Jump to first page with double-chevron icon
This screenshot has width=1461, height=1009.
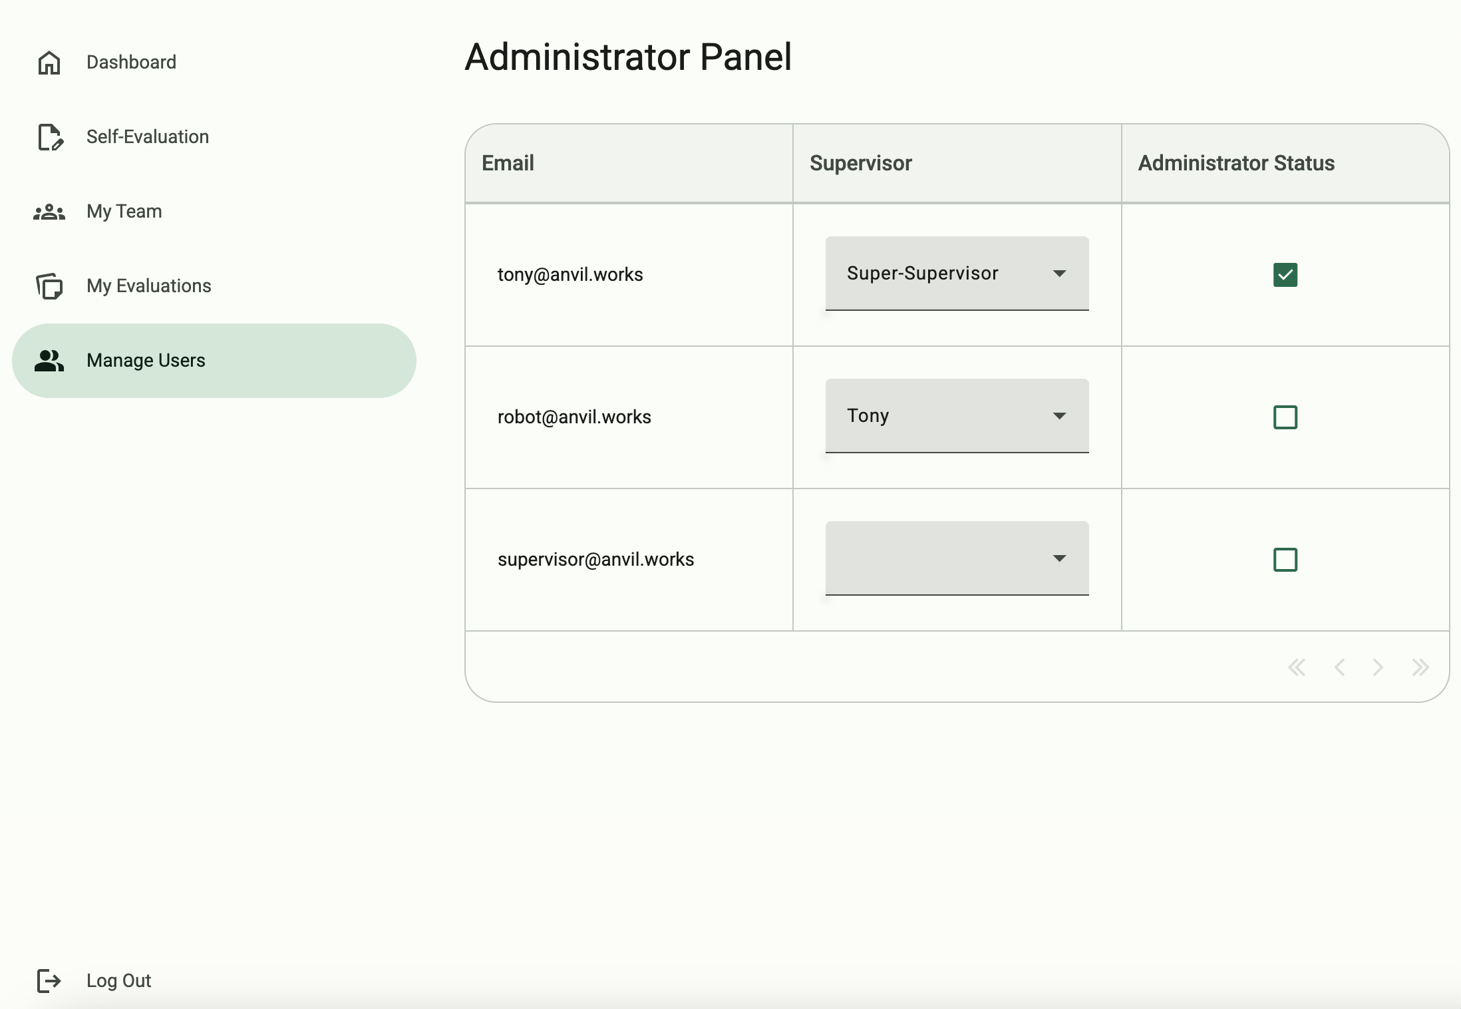1297,668
